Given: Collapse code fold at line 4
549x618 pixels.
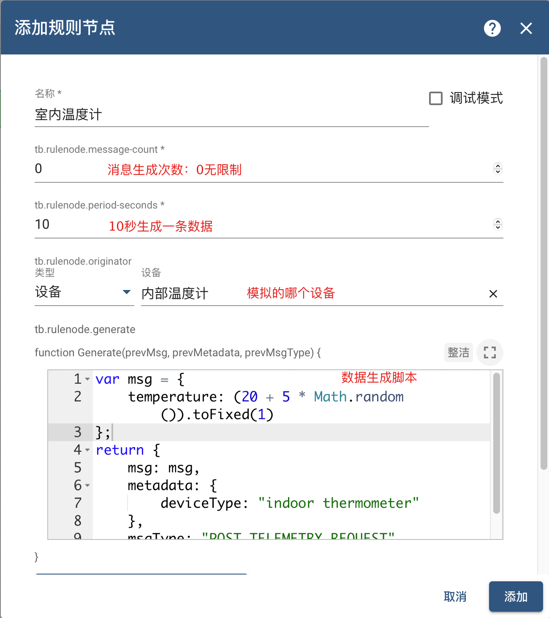Looking at the screenshot, I should point(87,450).
